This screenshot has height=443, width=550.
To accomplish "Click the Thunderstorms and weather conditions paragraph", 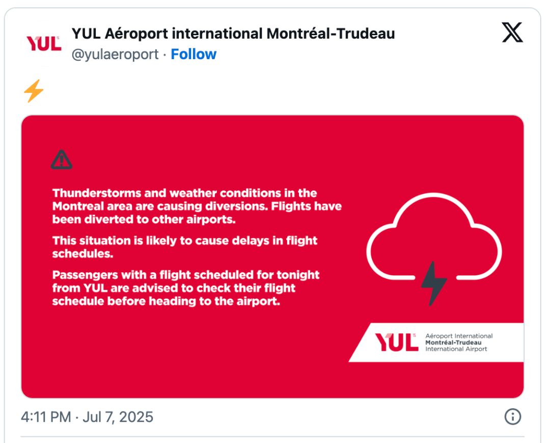I will [x=197, y=206].
